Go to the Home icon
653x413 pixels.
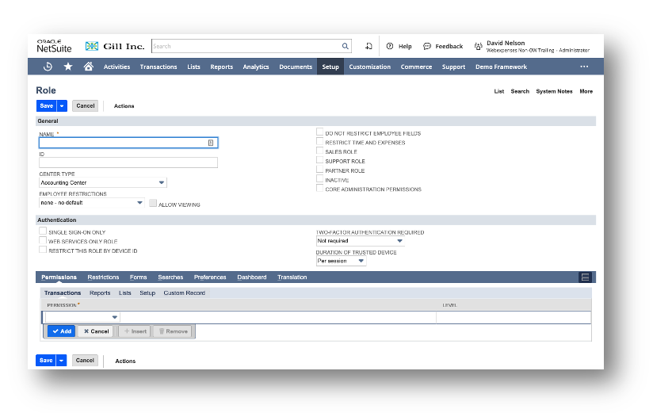click(x=88, y=67)
